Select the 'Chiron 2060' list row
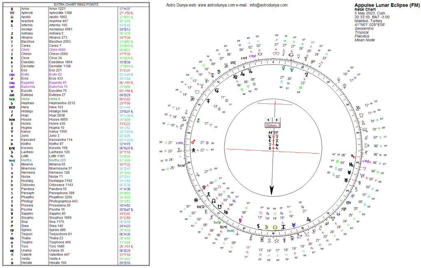Screen dimensions: 421x268 76,54
